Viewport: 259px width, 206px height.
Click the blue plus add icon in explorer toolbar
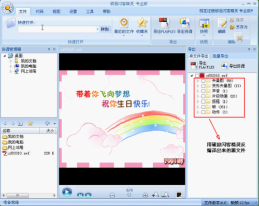tap(47, 123)
